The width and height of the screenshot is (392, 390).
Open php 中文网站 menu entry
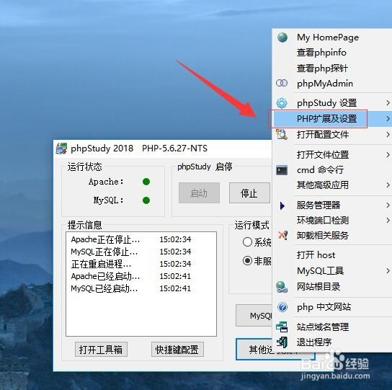click(x=332, y=307)
